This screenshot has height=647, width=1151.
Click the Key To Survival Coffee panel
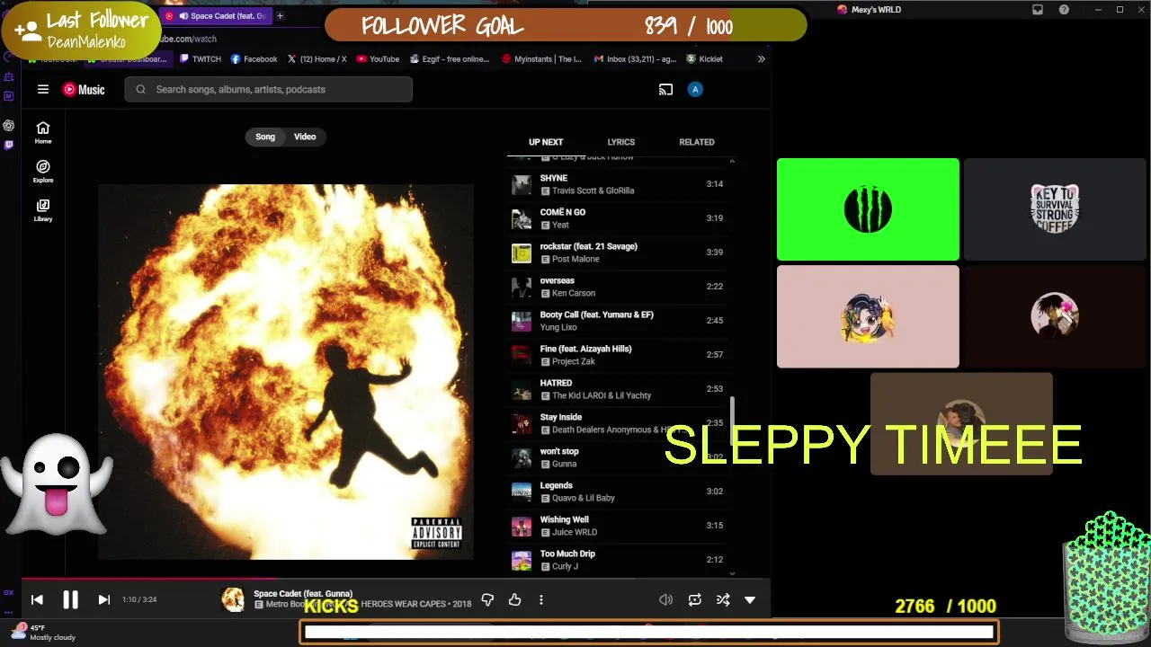1055,209
